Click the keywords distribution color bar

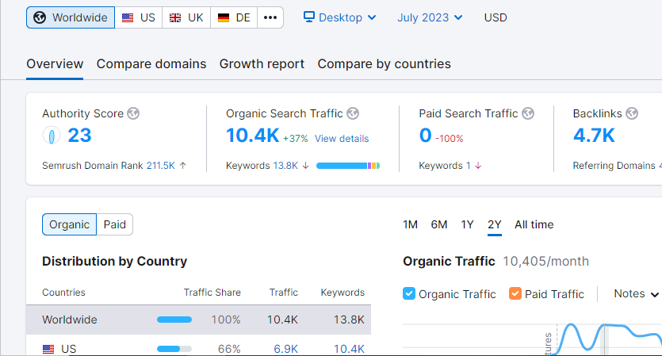click(x=347, y=166)
